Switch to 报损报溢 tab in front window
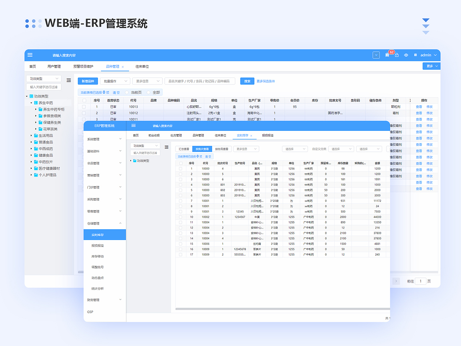The image size is (461, 346). (268, 136)
